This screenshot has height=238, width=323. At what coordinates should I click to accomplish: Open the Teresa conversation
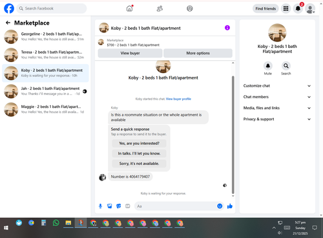(45, 55)
